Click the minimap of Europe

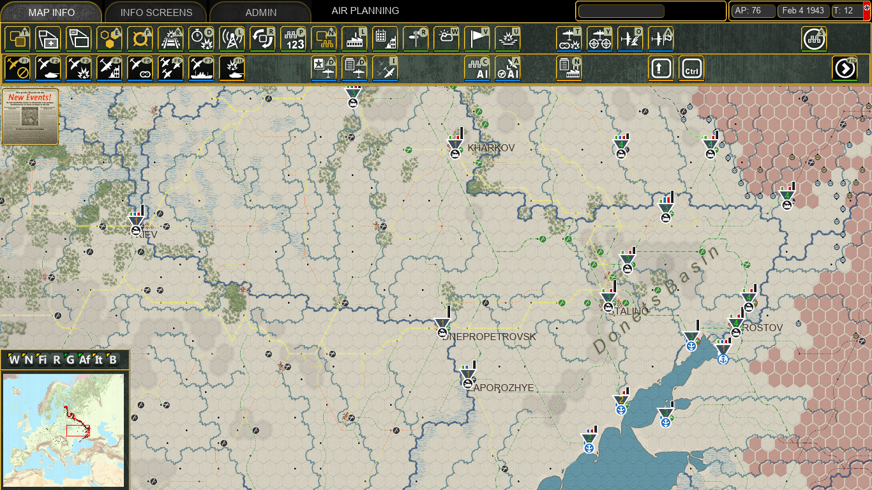point(63,431)
